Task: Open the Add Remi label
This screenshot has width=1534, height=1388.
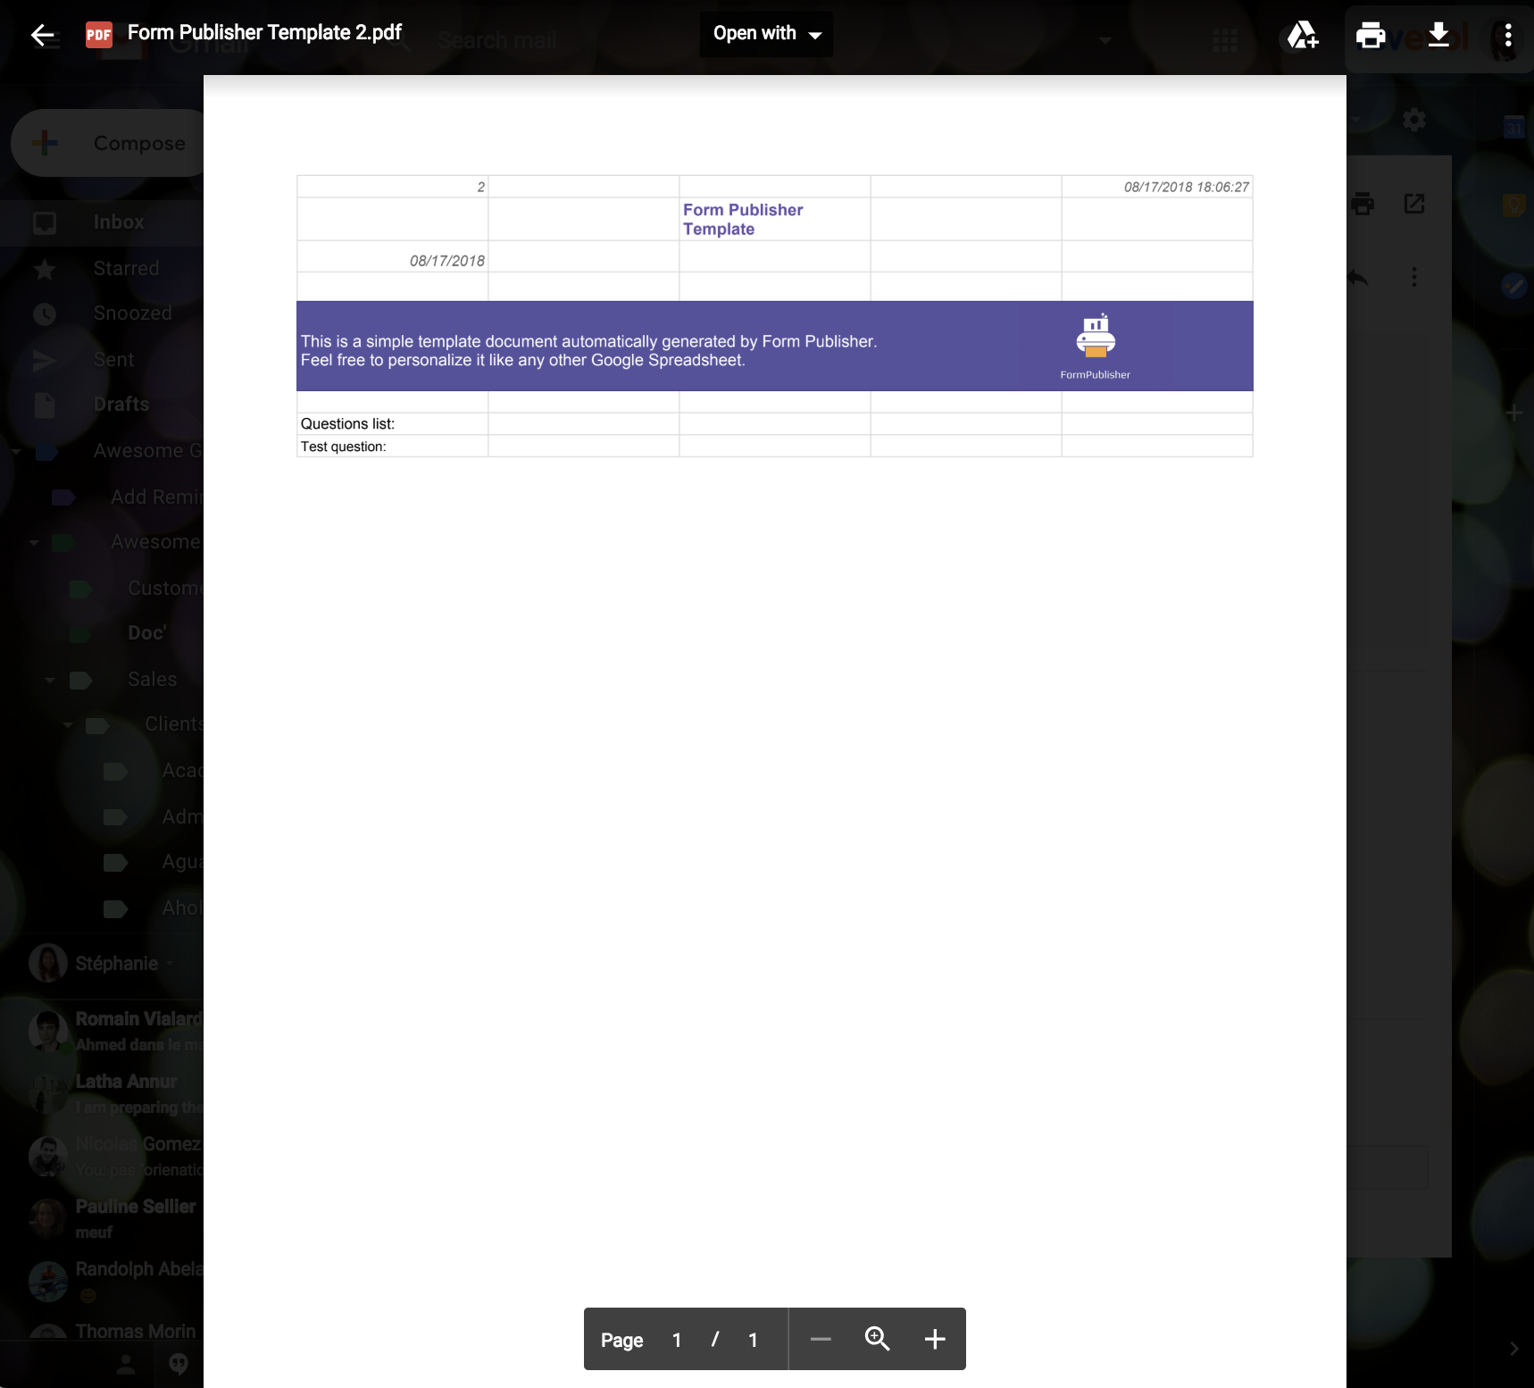Action: click(156, 498)
